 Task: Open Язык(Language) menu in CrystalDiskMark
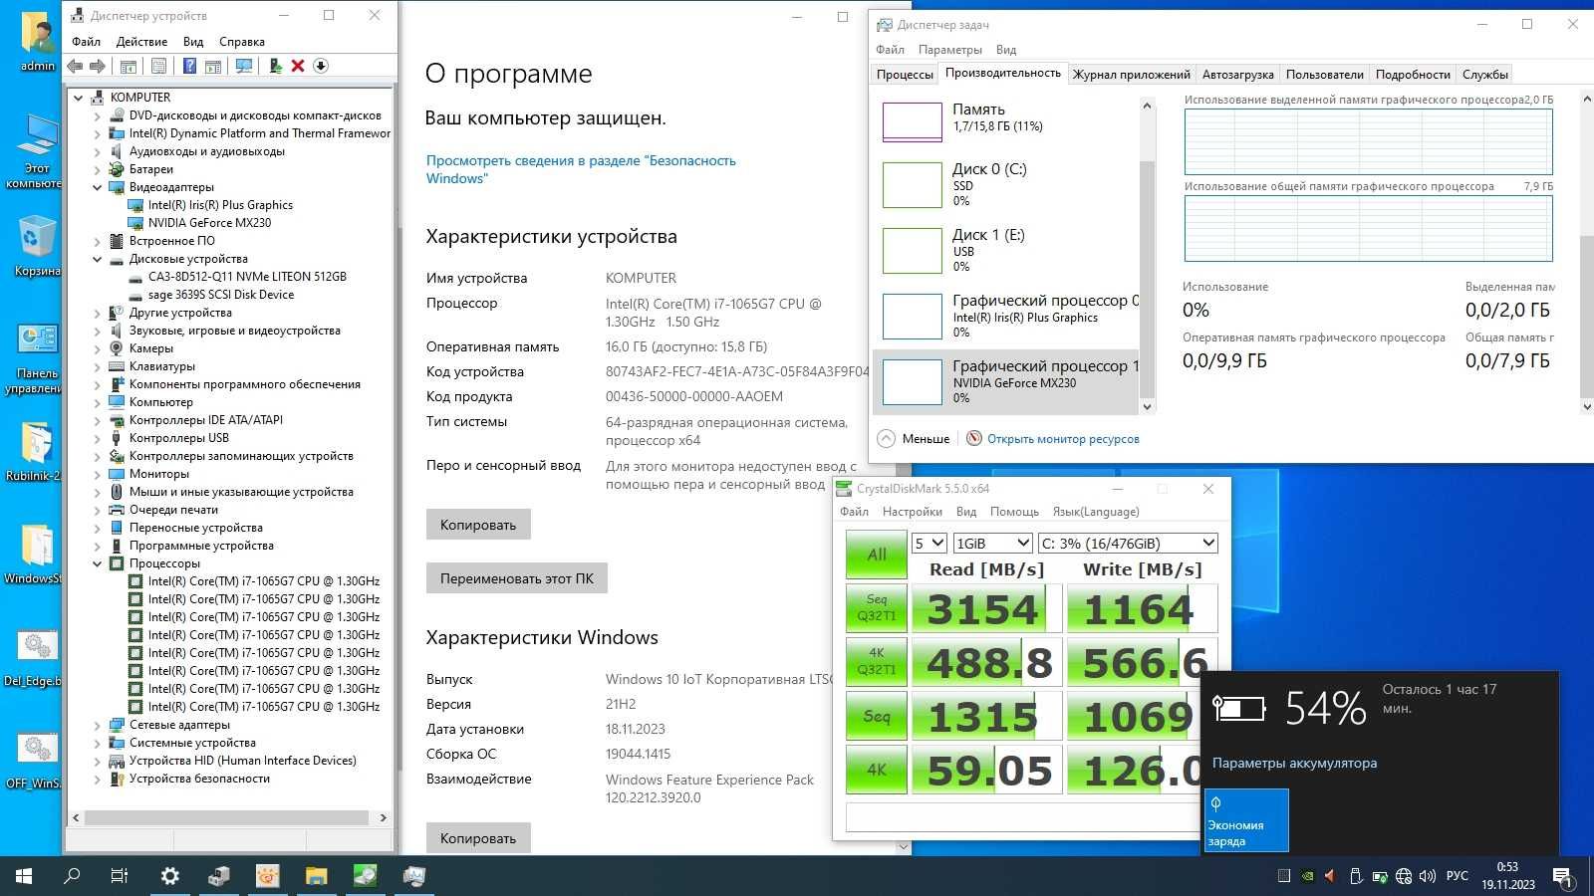(1096, 512)
